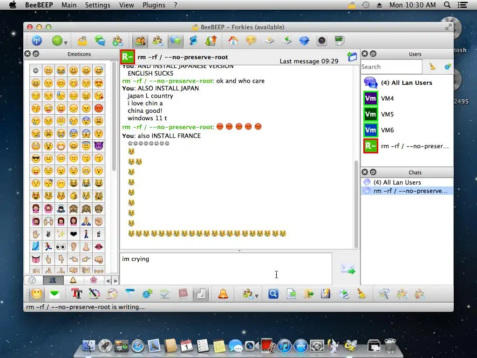
Task: Click the edit vCard profile icon
Action: [82, 41]
